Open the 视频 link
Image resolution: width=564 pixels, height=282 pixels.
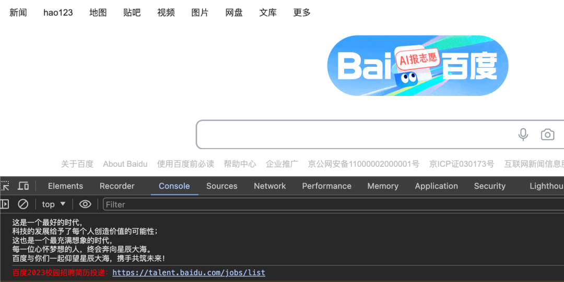pos(166,13)
